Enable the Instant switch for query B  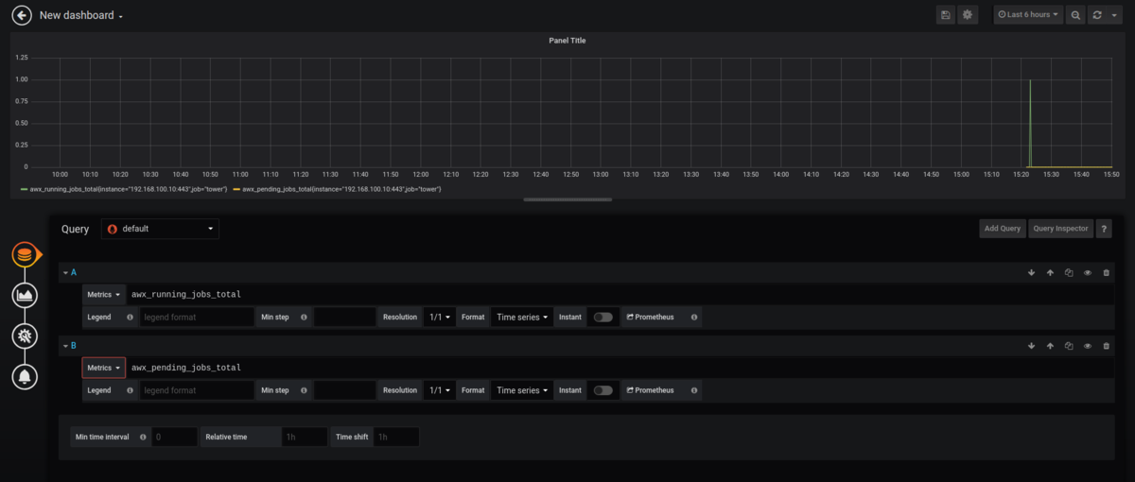click(x=602, y=390)
